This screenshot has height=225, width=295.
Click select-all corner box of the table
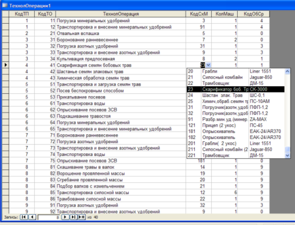pyautogui.click(x=5, y=14)
